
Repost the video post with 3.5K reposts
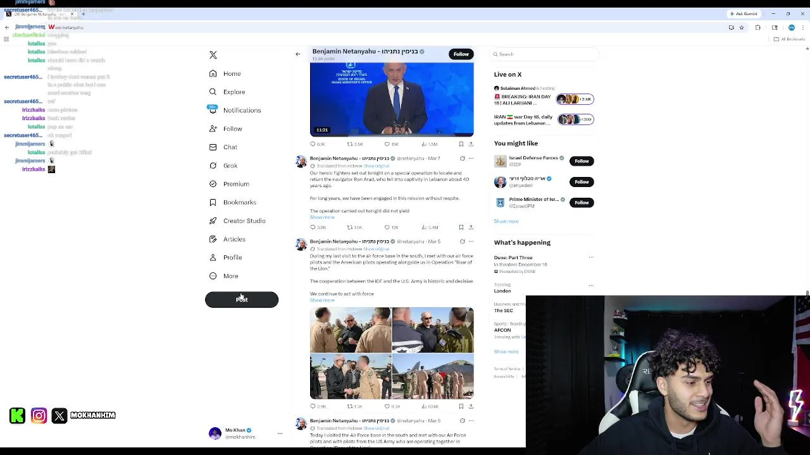(354, 144)
